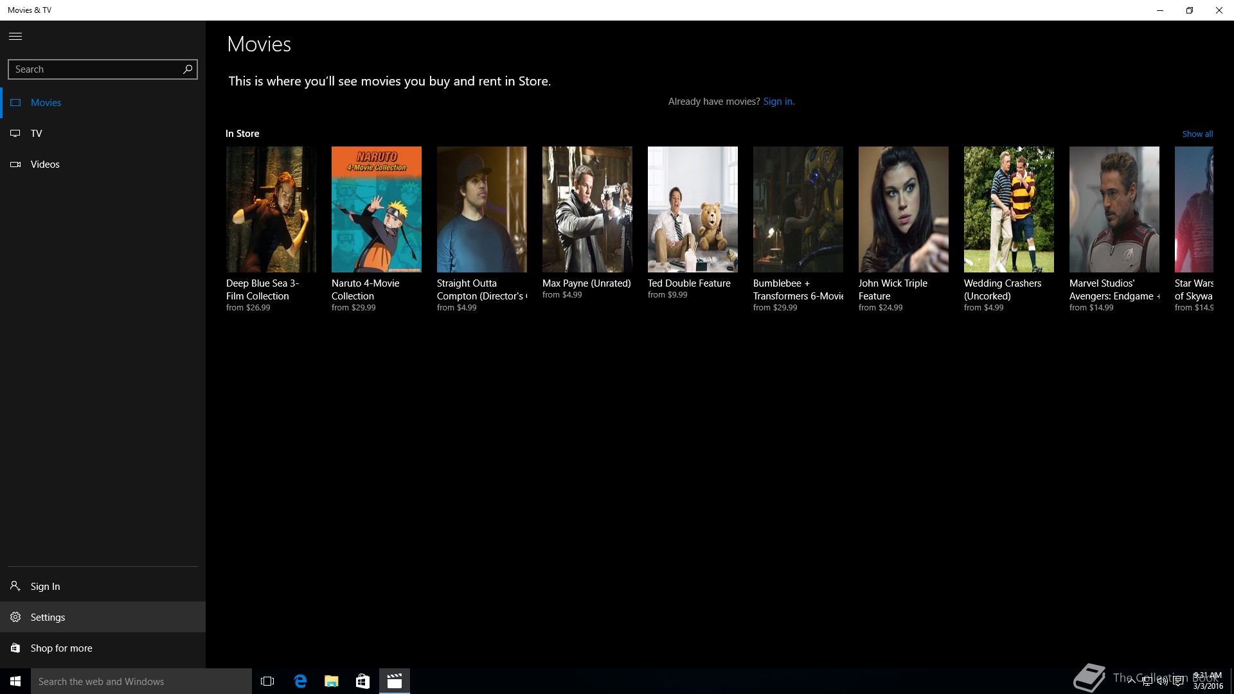The height and width of the screenshot is (694, 1234).
Task: Click the Ted Double Feature title text
Action: click(689, 283)
